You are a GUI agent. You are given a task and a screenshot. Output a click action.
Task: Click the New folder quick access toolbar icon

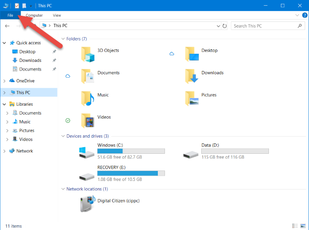click(x=24, y=6)
